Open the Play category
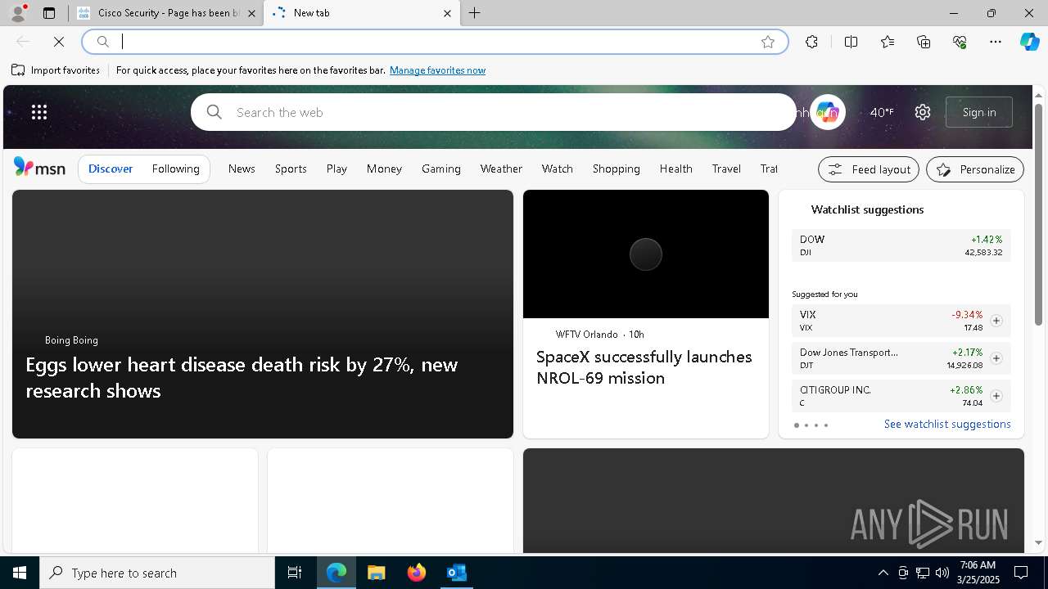This screenshot has height=589, width=1048. pos(337,169)
